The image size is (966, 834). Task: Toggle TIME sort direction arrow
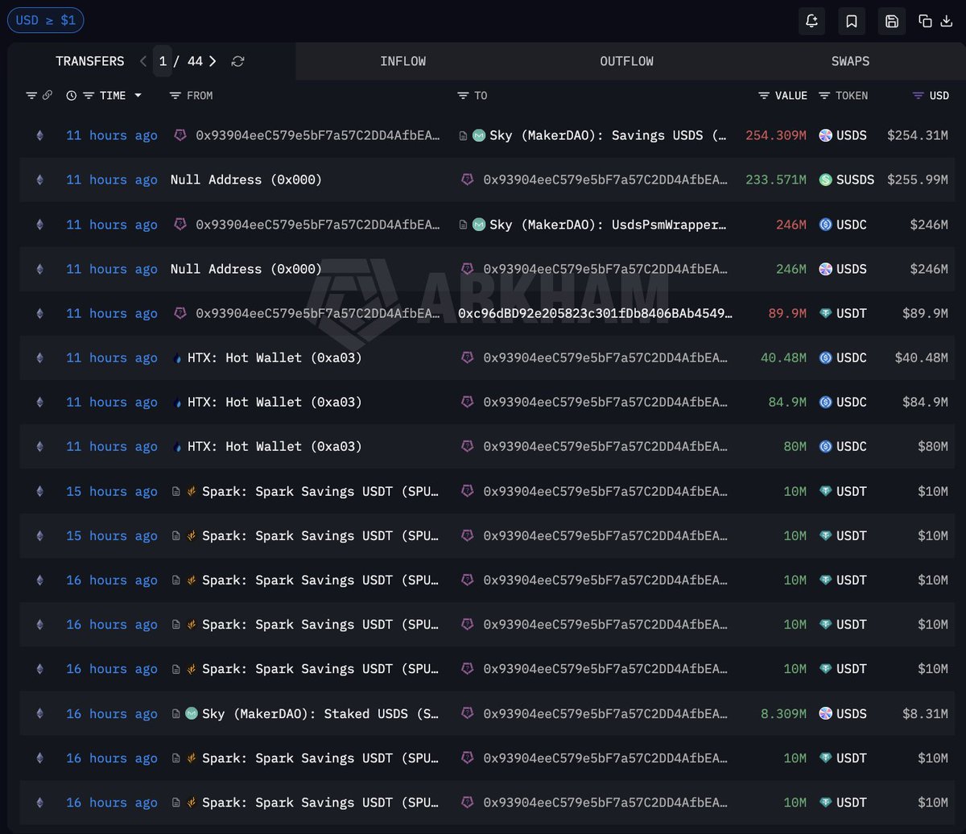coord(138,95)
